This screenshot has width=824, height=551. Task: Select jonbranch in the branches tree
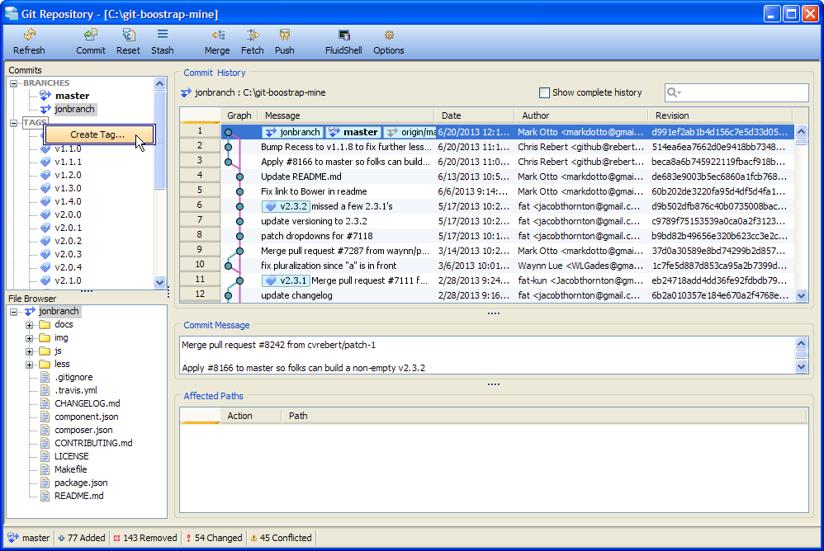74,109
